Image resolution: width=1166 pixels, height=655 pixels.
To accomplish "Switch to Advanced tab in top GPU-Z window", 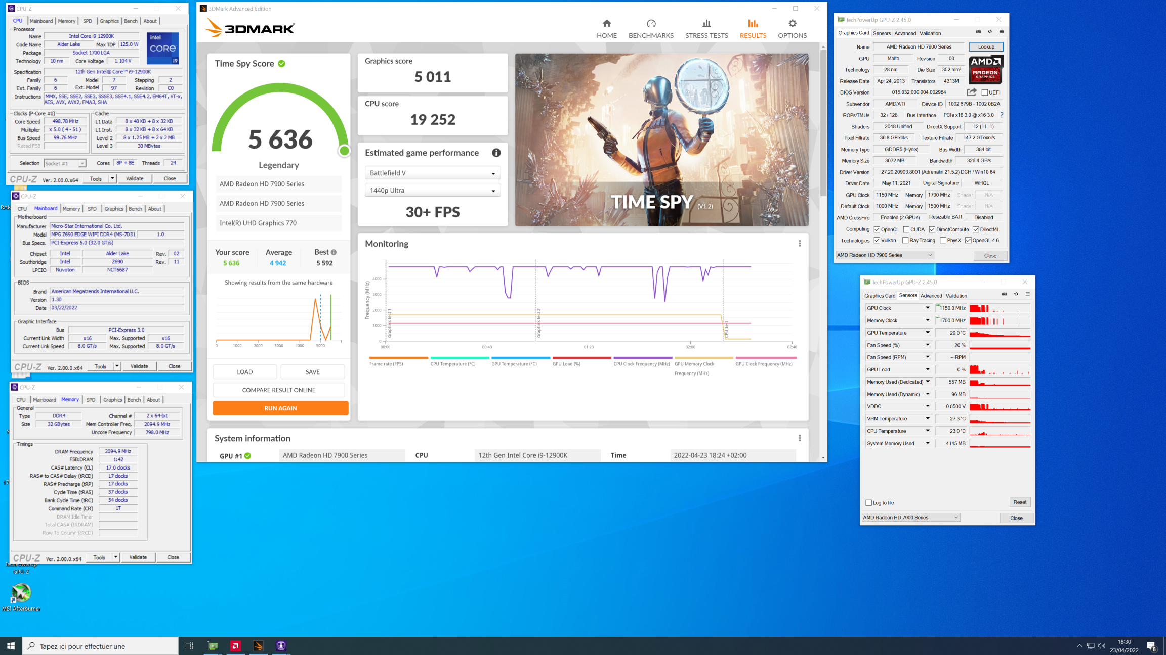I will [905, 33].
